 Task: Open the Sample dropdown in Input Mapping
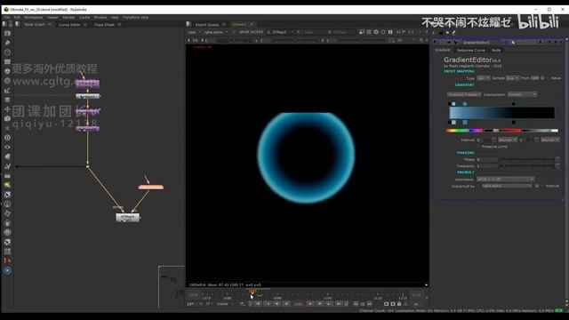(512, 78)
